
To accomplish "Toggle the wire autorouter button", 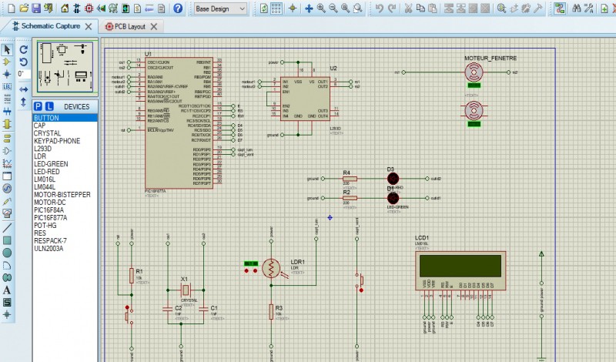I will (x=560, y=8).
